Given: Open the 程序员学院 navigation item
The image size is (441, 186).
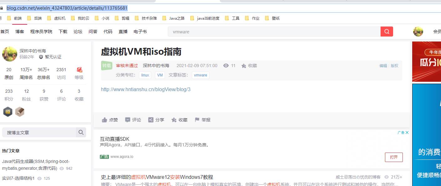Looking at the screenshot, I should (x=41, y=32).
